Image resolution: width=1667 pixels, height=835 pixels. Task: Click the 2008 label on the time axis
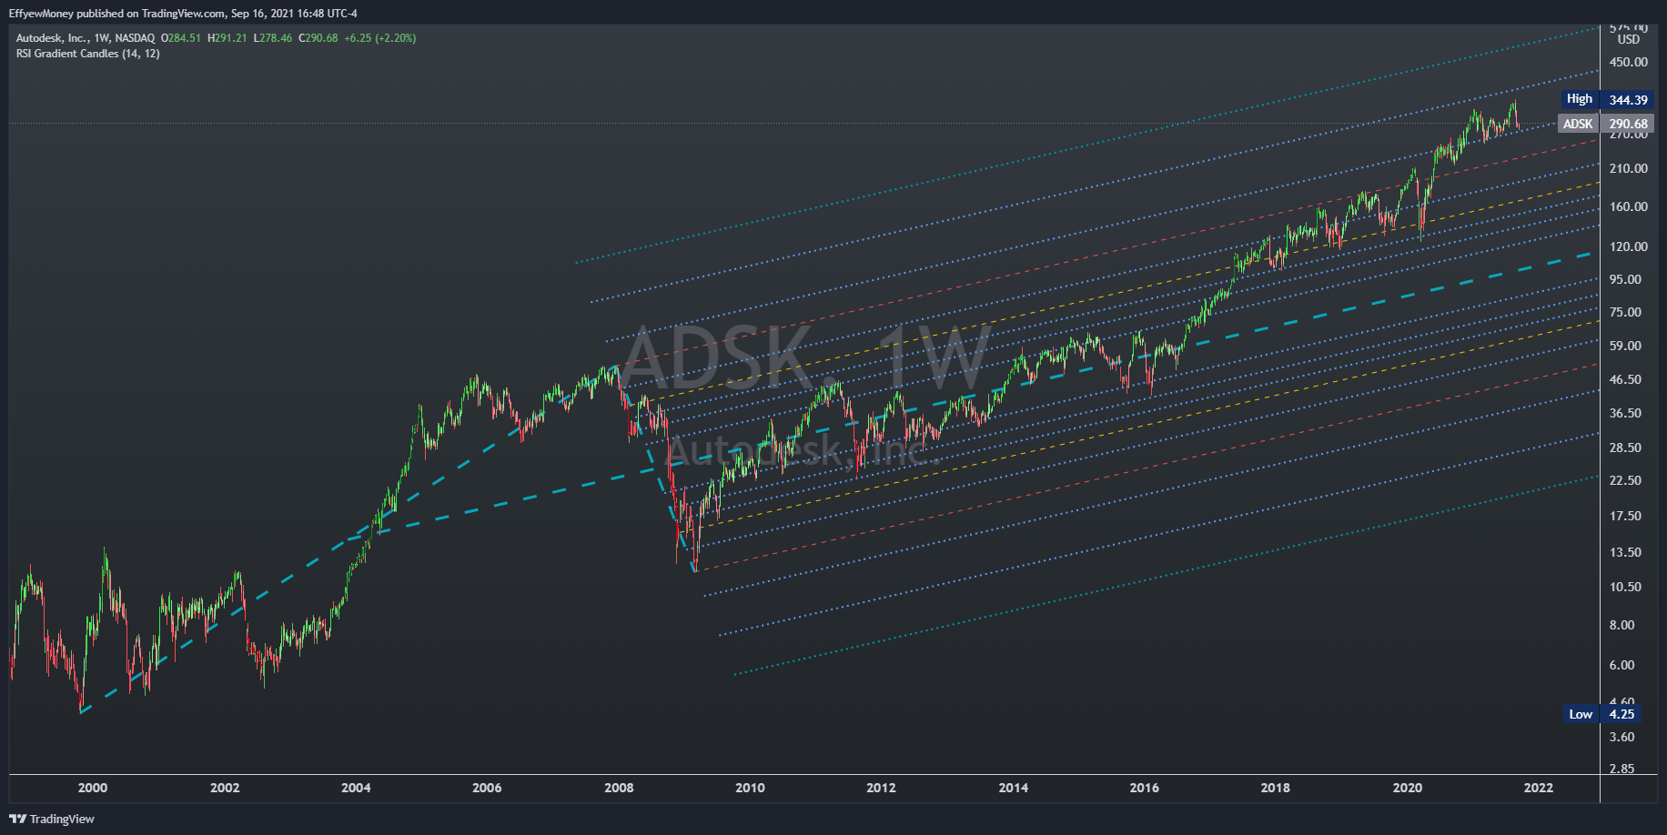click(619, 788)
